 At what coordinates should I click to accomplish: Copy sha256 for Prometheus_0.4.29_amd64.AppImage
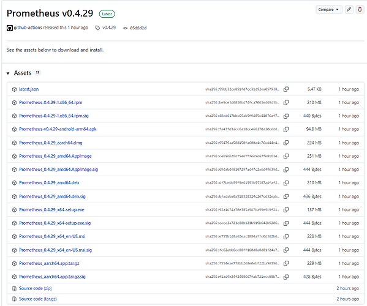click(x=286, y=156)
